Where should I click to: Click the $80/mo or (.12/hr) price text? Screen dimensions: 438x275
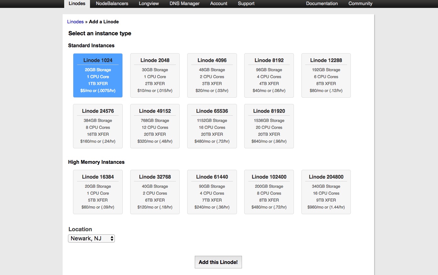tap(326, 90)
